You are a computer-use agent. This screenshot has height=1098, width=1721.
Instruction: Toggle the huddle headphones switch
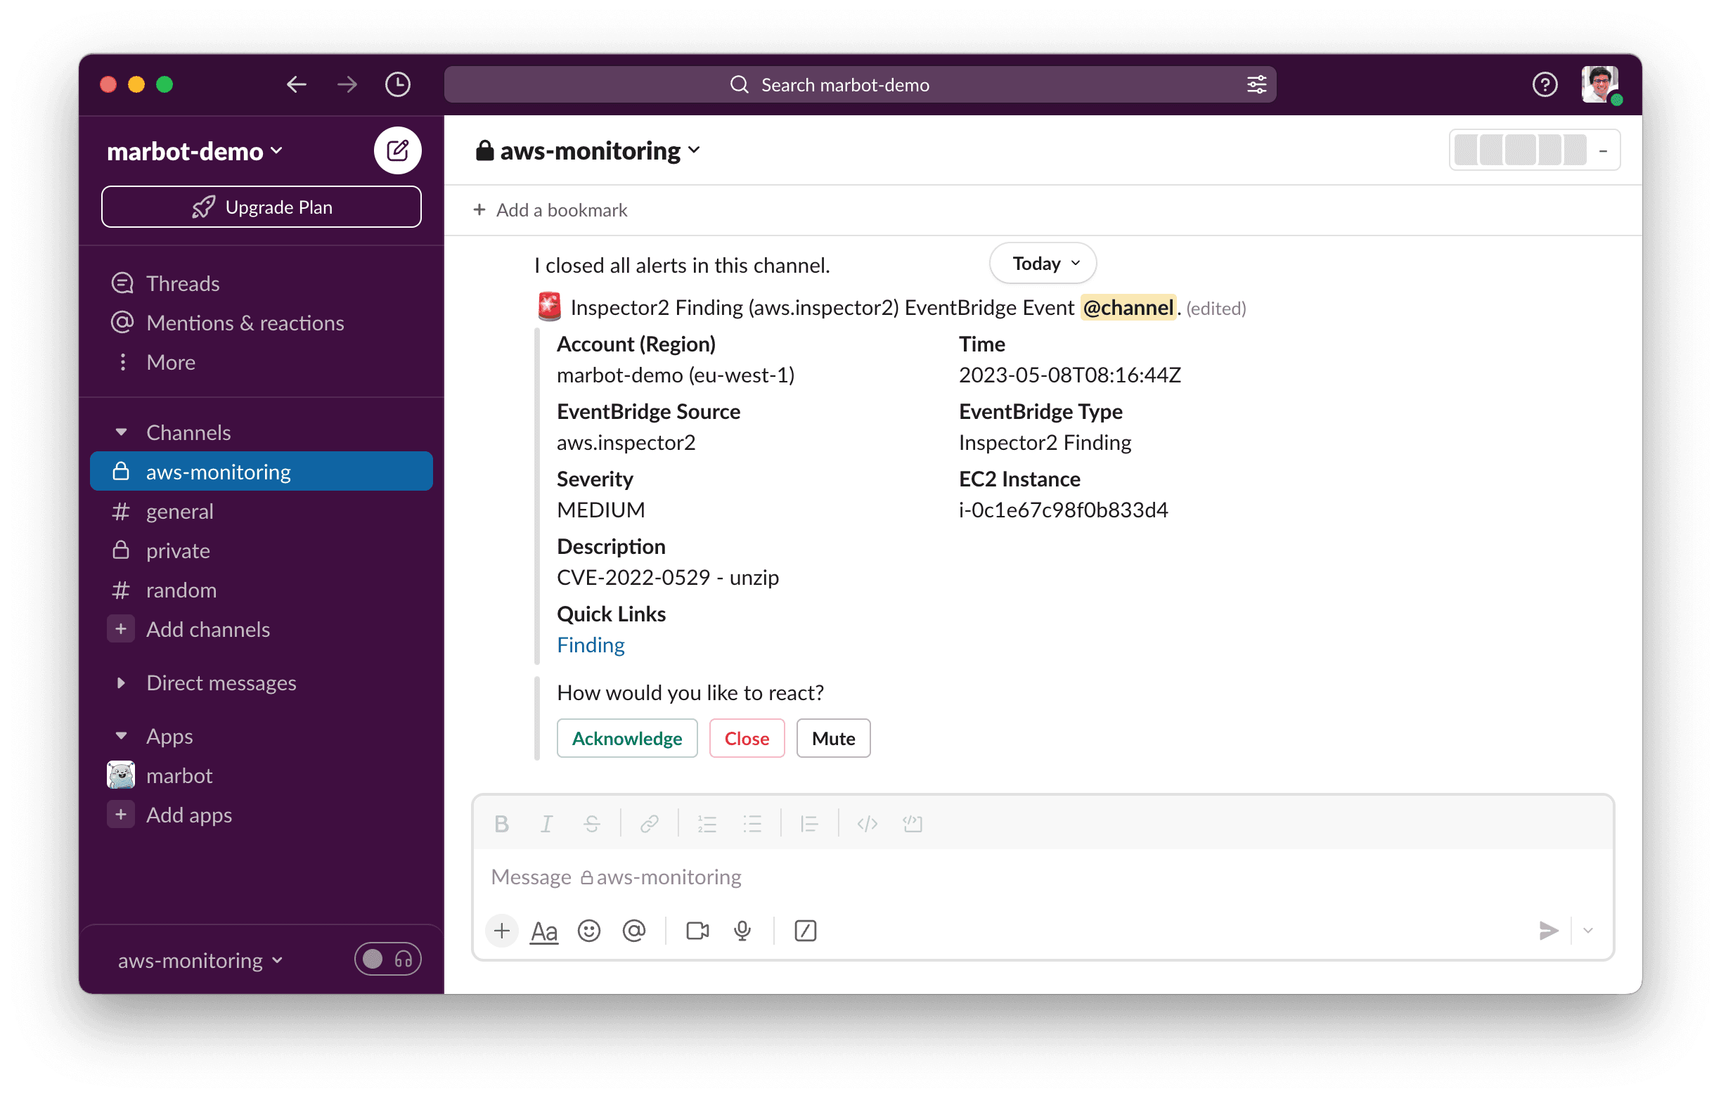(x=387, y=960)
